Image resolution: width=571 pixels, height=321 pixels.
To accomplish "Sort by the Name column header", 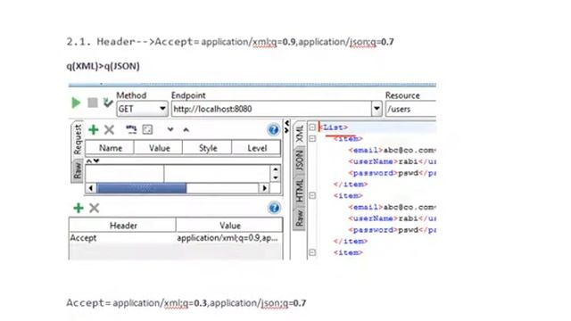I will pyautogui.click(x=110, y=148).
